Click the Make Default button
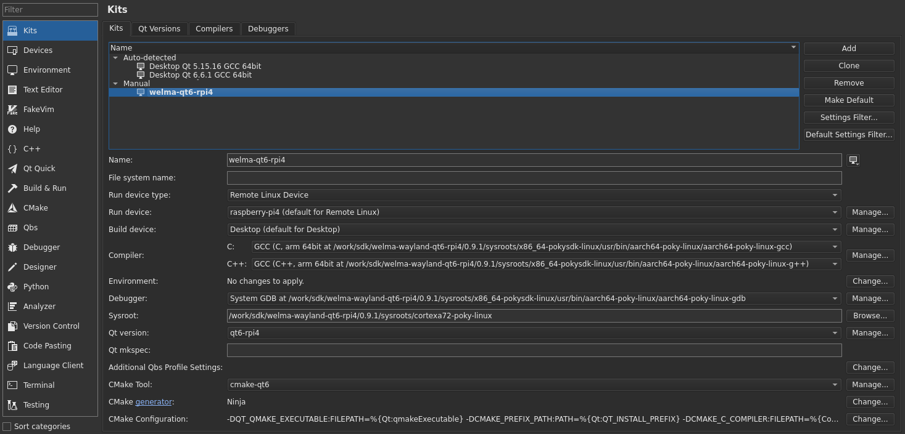Screen dimensions: 905x434 [848, 100]
